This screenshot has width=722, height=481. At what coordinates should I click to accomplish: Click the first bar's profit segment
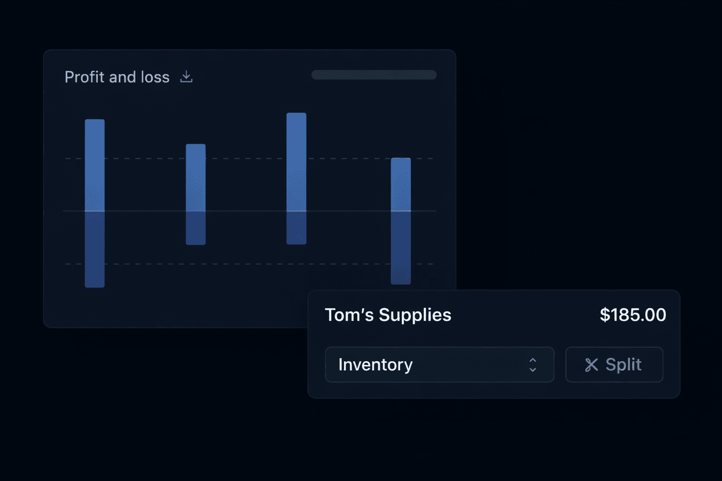[95, 165]
